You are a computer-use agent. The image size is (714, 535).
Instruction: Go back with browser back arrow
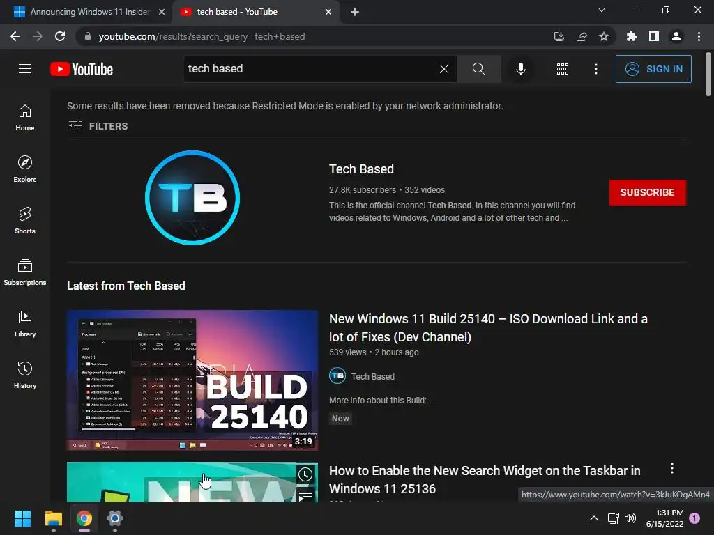15,36
